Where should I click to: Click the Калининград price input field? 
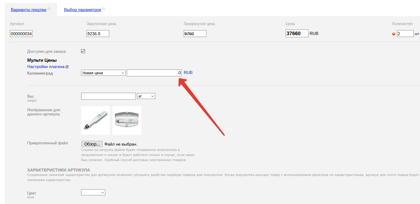point(154,73)
